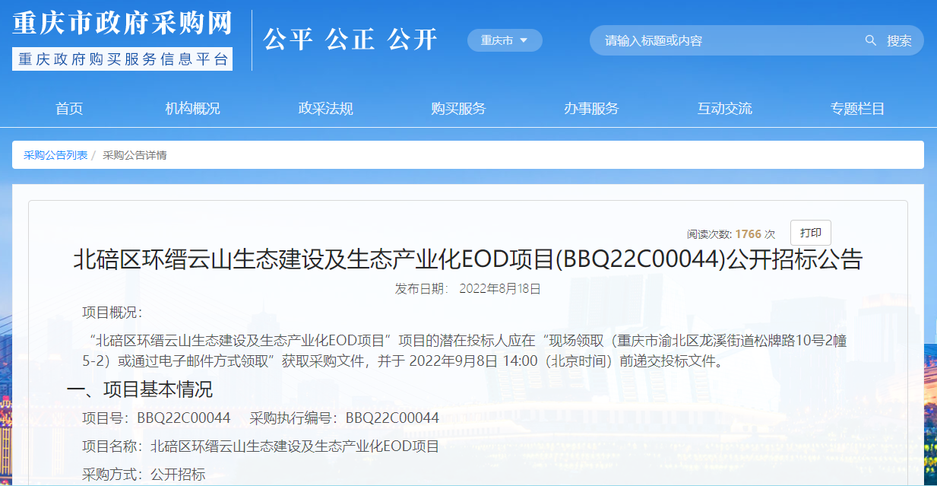Click the 重庆政府购买服务信息平台 subtitle banner
937x486 pixels.
point(122,59)
